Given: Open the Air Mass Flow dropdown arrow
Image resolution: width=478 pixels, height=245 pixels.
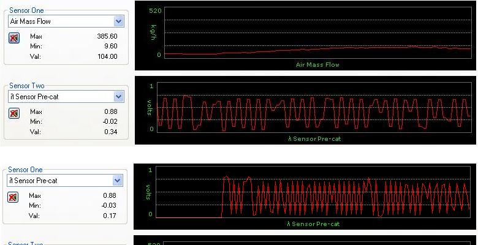Looking at the screenshot, I should (119, 21).
